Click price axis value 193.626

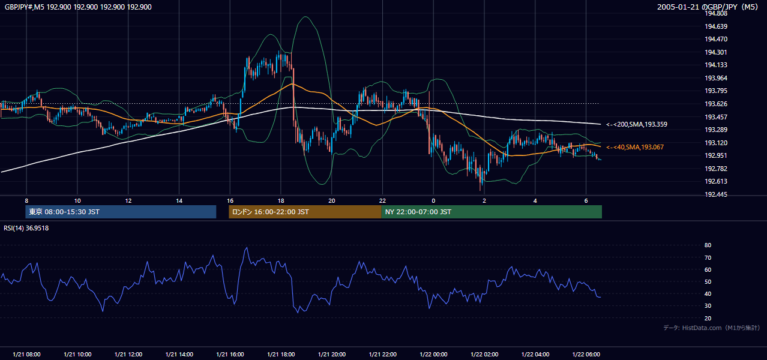point(715,104)
